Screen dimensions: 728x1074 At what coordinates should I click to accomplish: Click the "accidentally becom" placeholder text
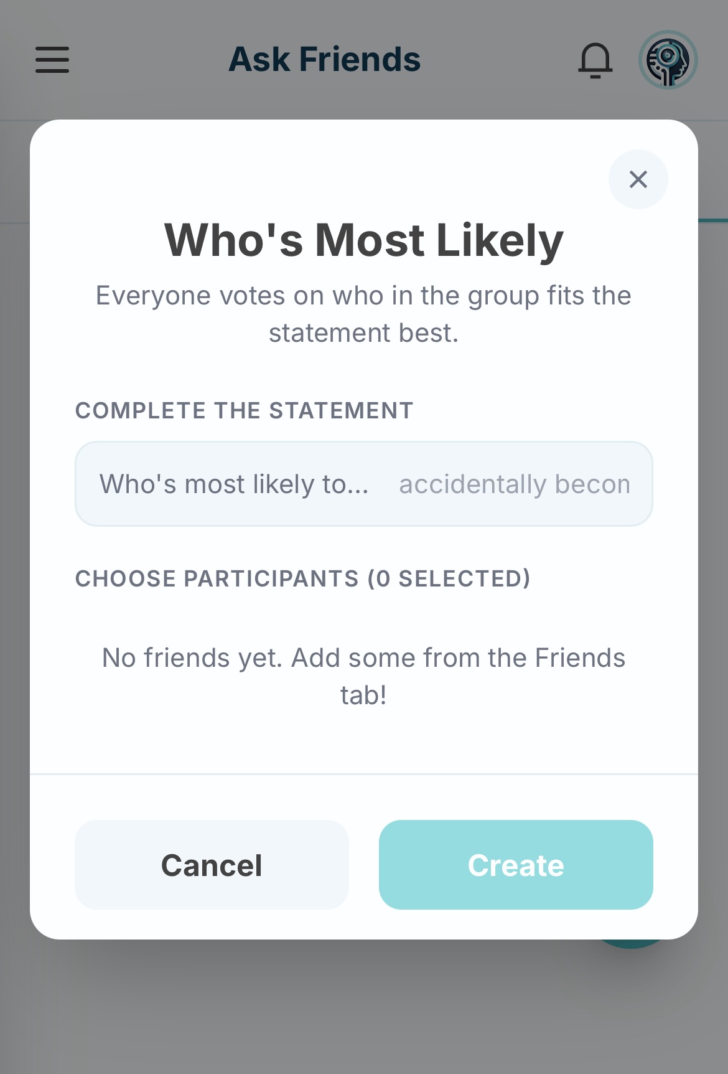(x=515, y=484)
